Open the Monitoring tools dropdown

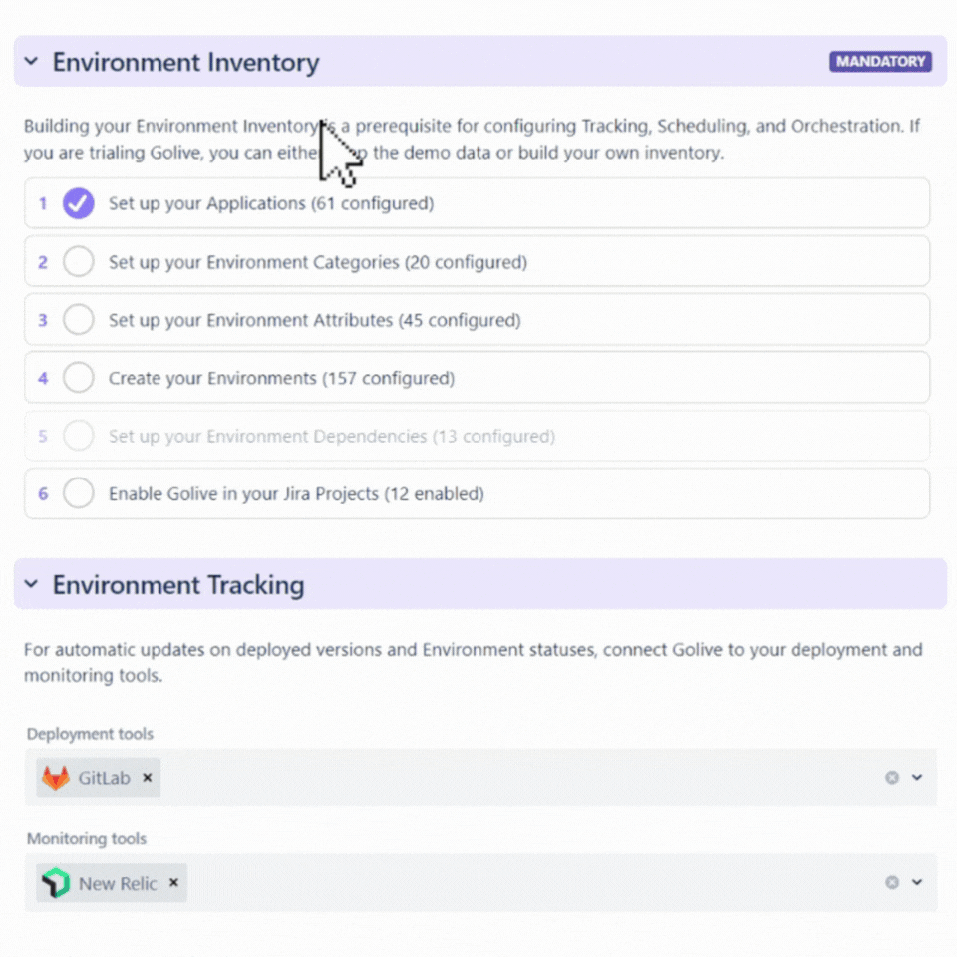pos(915,882)
